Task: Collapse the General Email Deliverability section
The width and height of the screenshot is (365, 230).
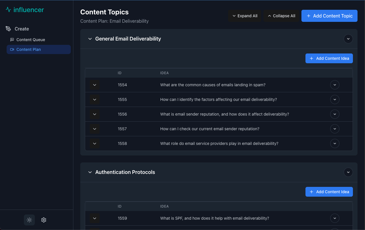Action: coord(90,39)
